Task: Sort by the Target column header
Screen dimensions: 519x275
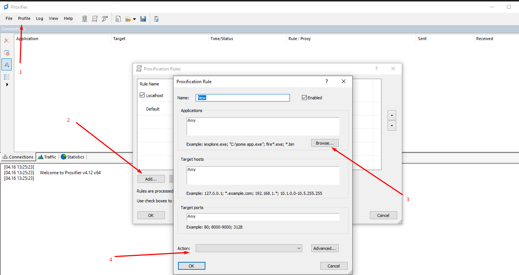Action: [x=160, y=39]
